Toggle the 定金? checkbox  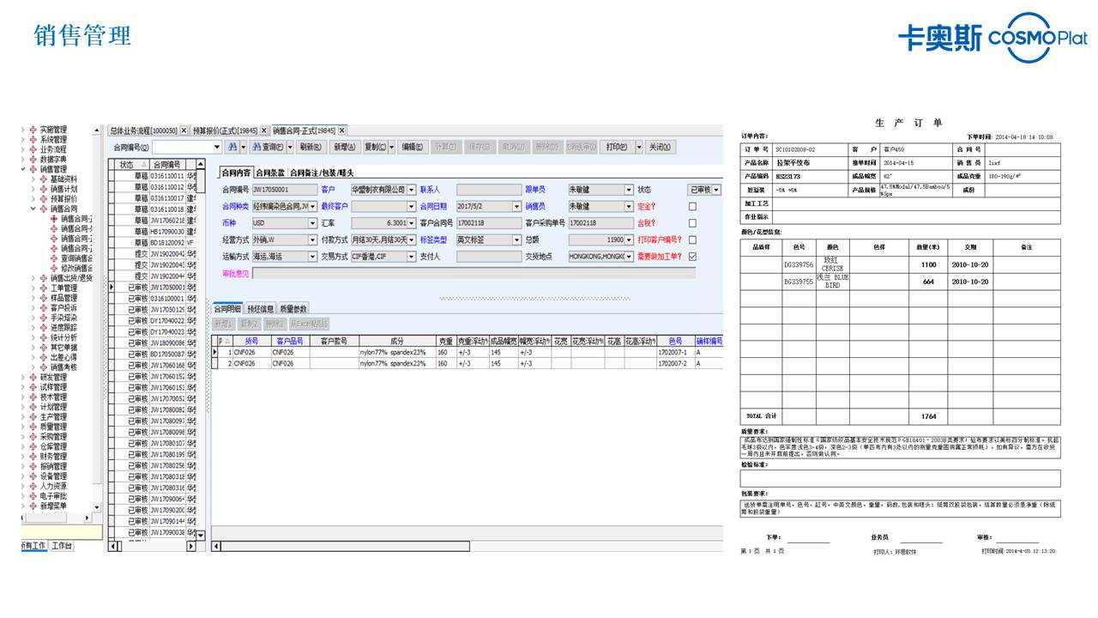[x=692, y=207]
